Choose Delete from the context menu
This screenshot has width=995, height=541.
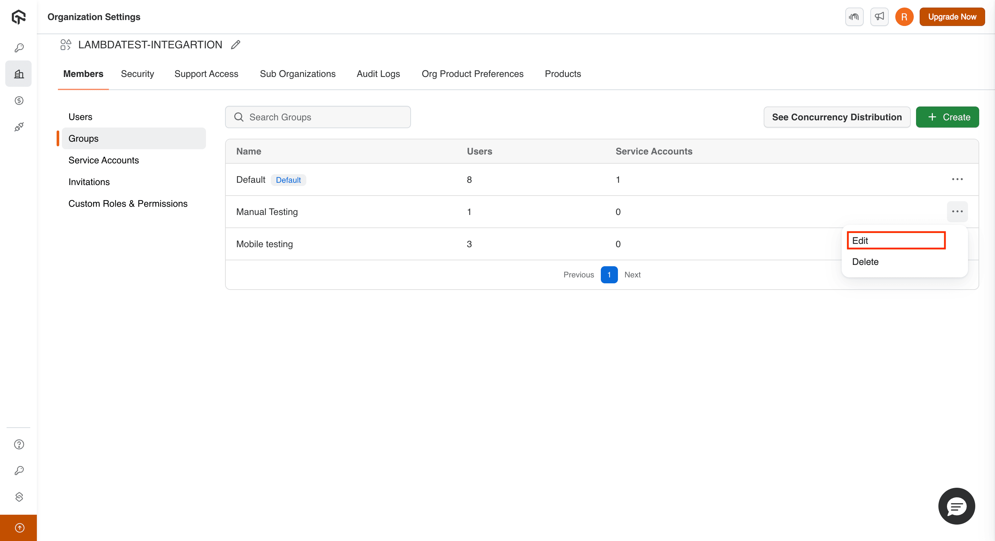865,262
